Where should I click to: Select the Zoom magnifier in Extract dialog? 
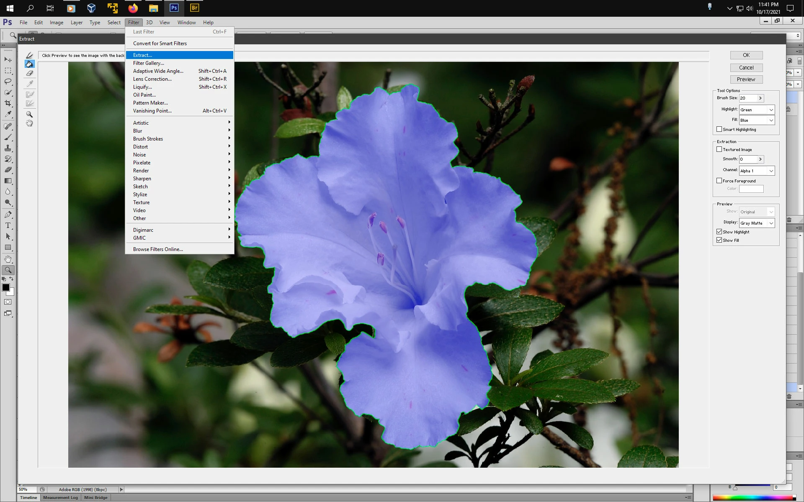pos(29,114)
